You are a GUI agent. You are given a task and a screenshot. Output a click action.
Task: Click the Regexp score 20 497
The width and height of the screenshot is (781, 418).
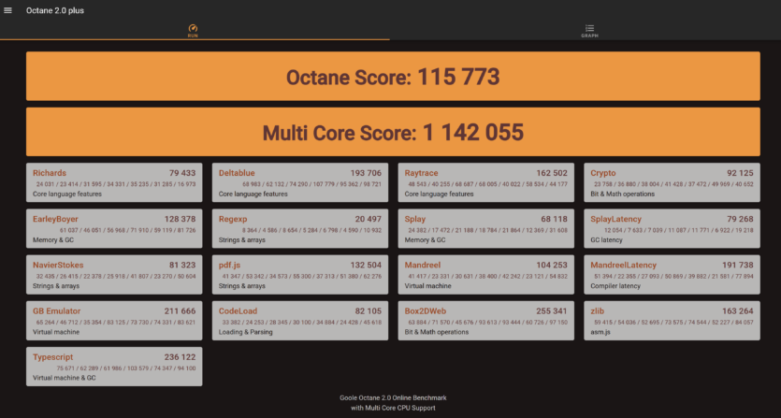tap(369, 219)
